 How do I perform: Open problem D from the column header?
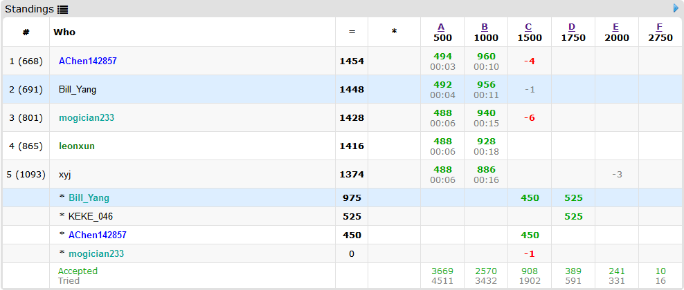[573, 27]
